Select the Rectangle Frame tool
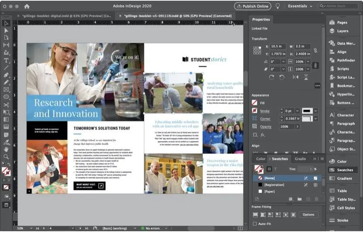The image size is (363, 232). (6, 90)
